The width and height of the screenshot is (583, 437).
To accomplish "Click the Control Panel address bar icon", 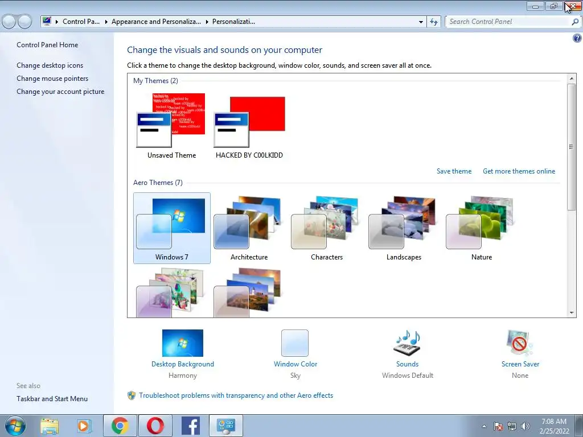I will click(x=47, y=21).
